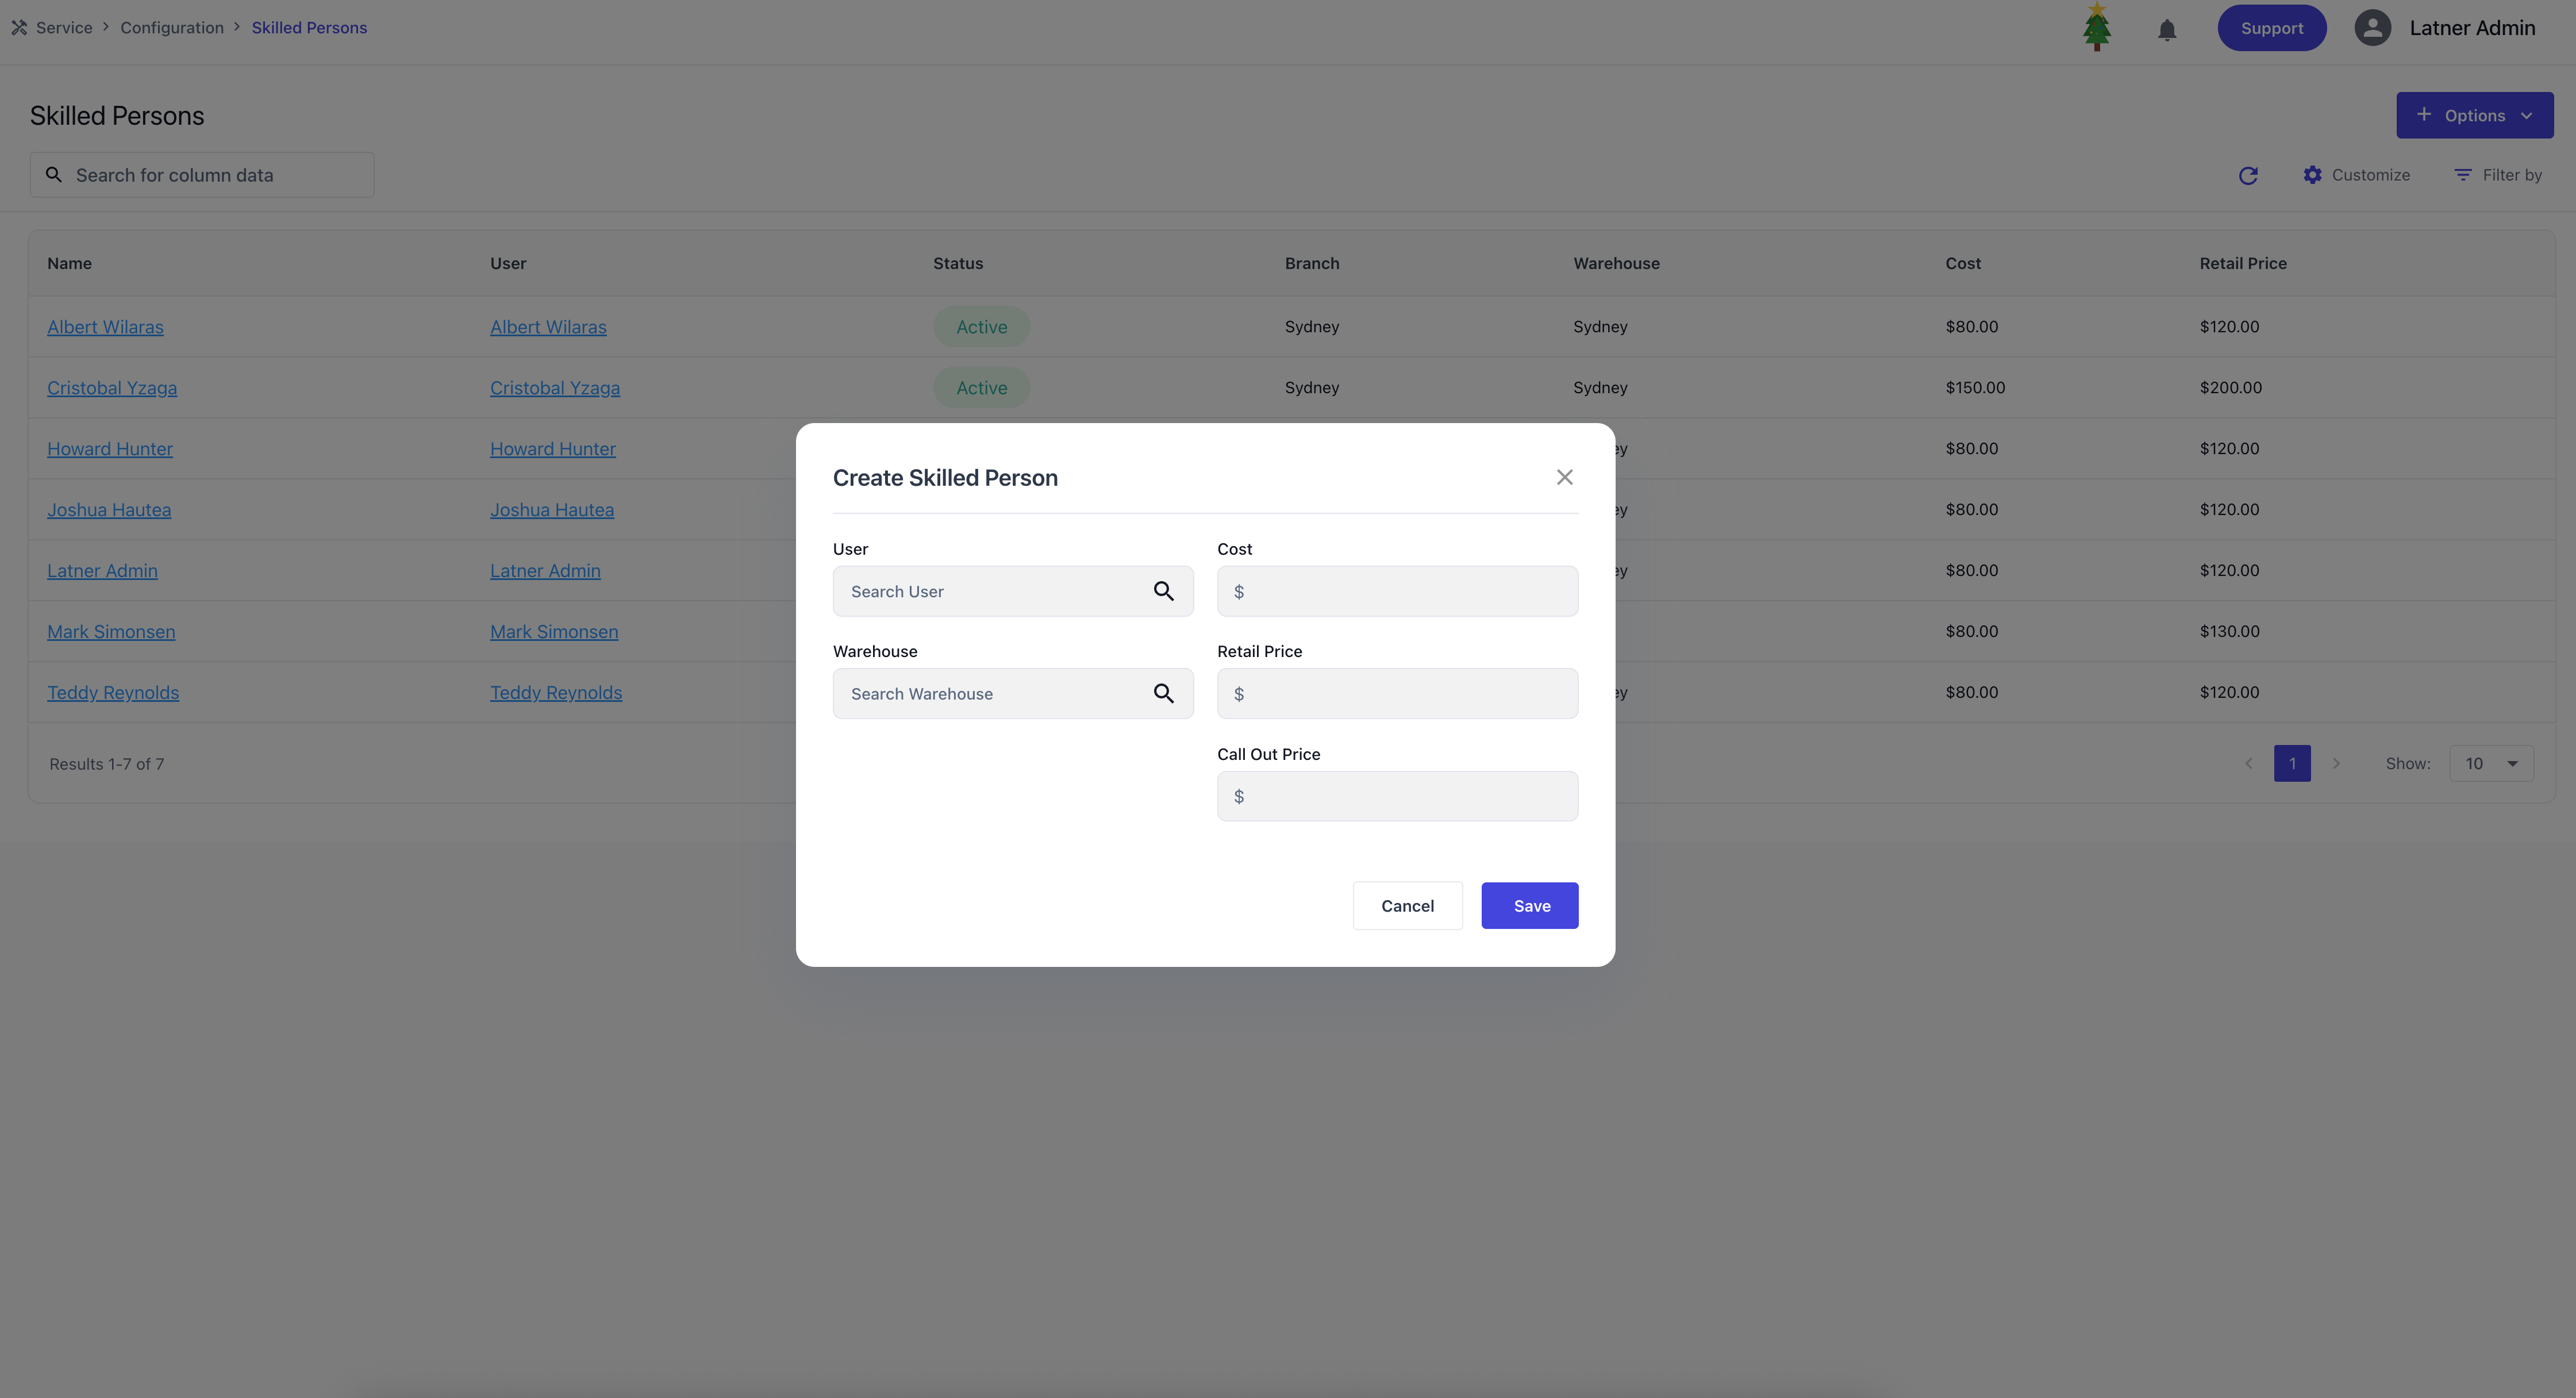Close the Create Skilled Person dialog

1564,477
